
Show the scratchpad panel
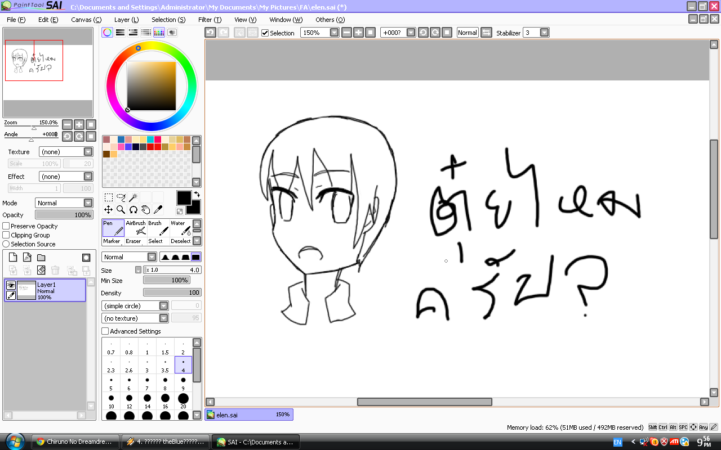172,33
